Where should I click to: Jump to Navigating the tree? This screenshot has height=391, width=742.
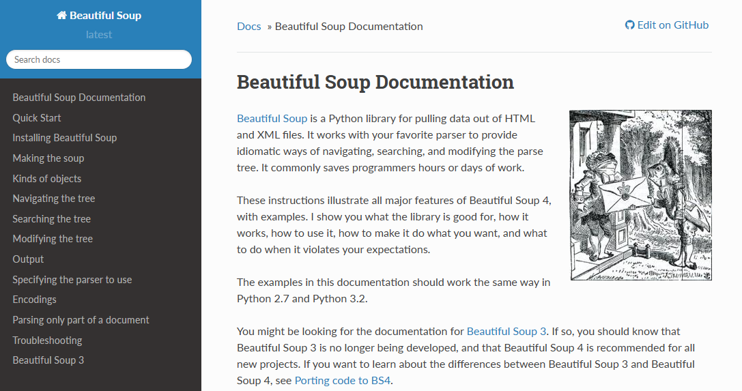(54, 199)
